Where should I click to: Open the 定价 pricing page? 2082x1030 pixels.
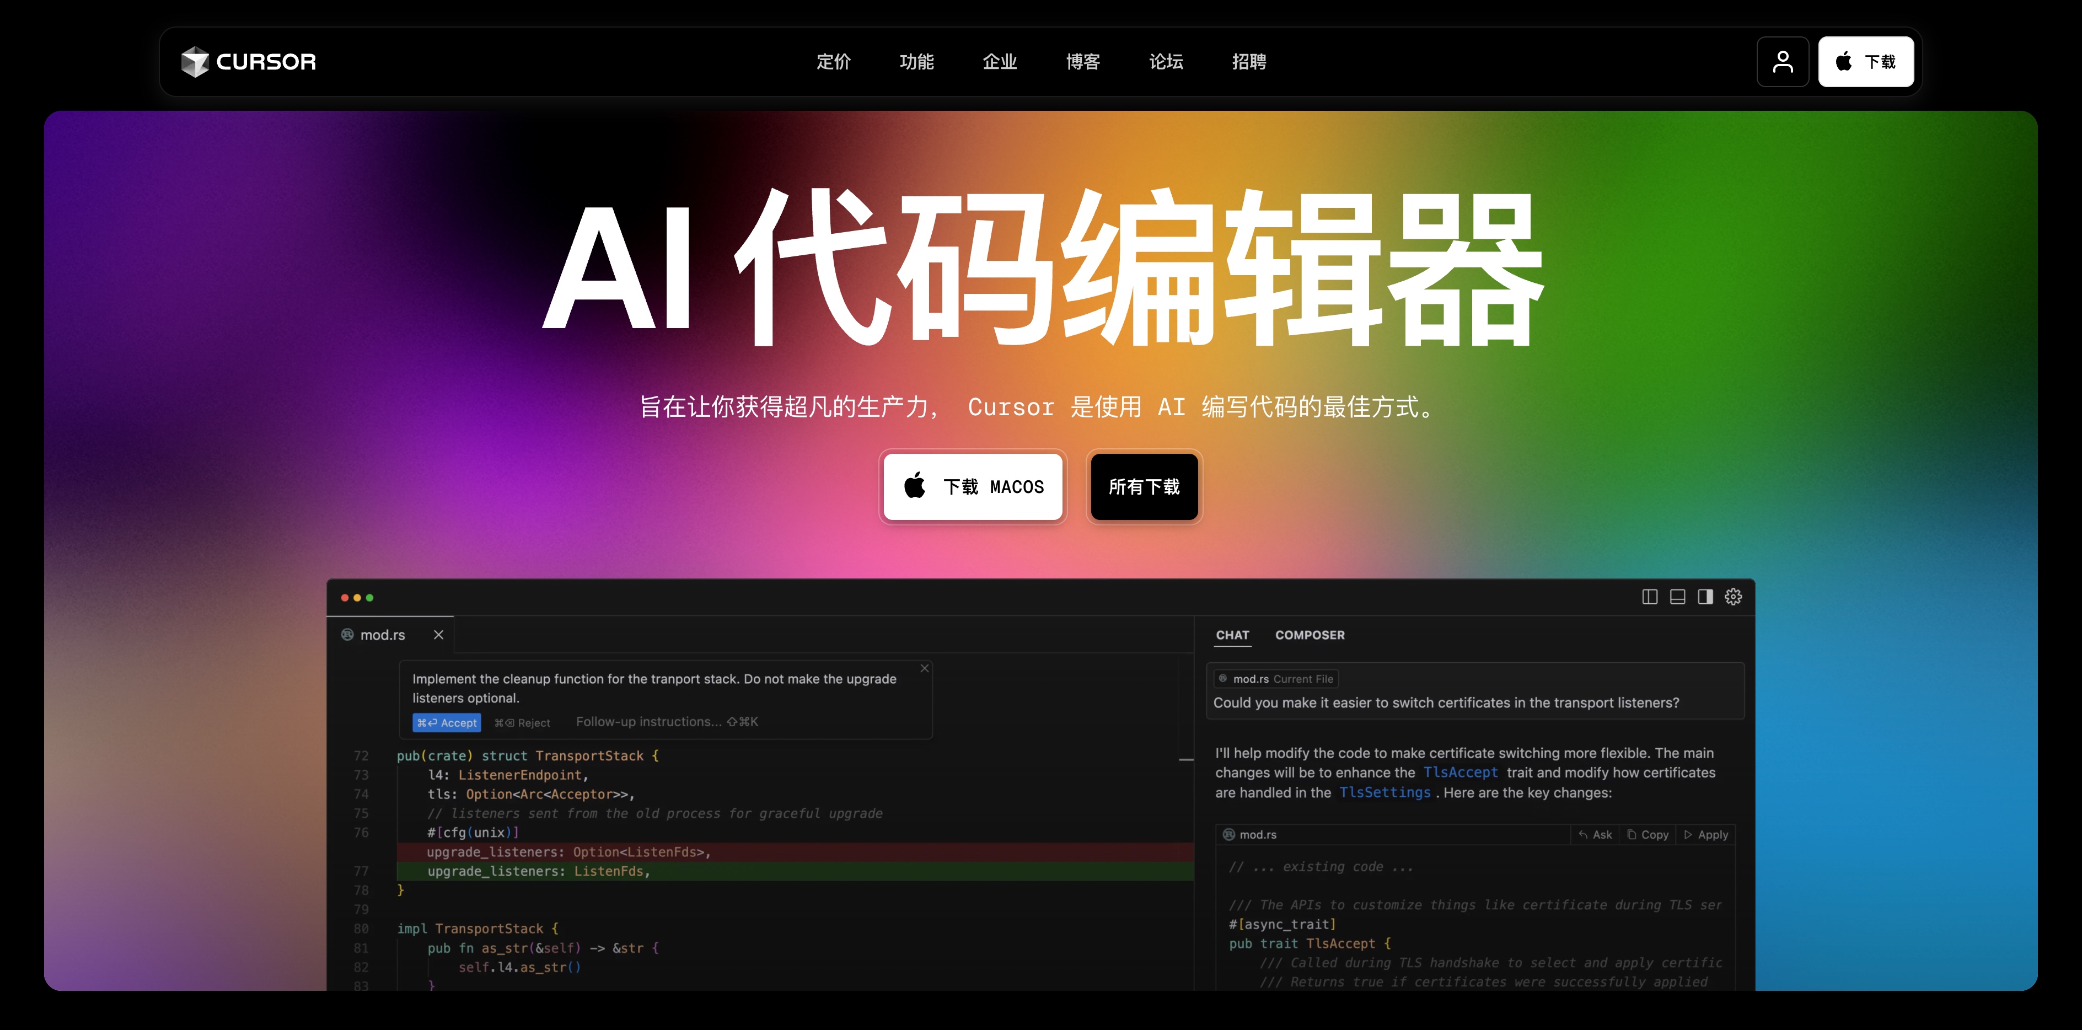(833, 61)
